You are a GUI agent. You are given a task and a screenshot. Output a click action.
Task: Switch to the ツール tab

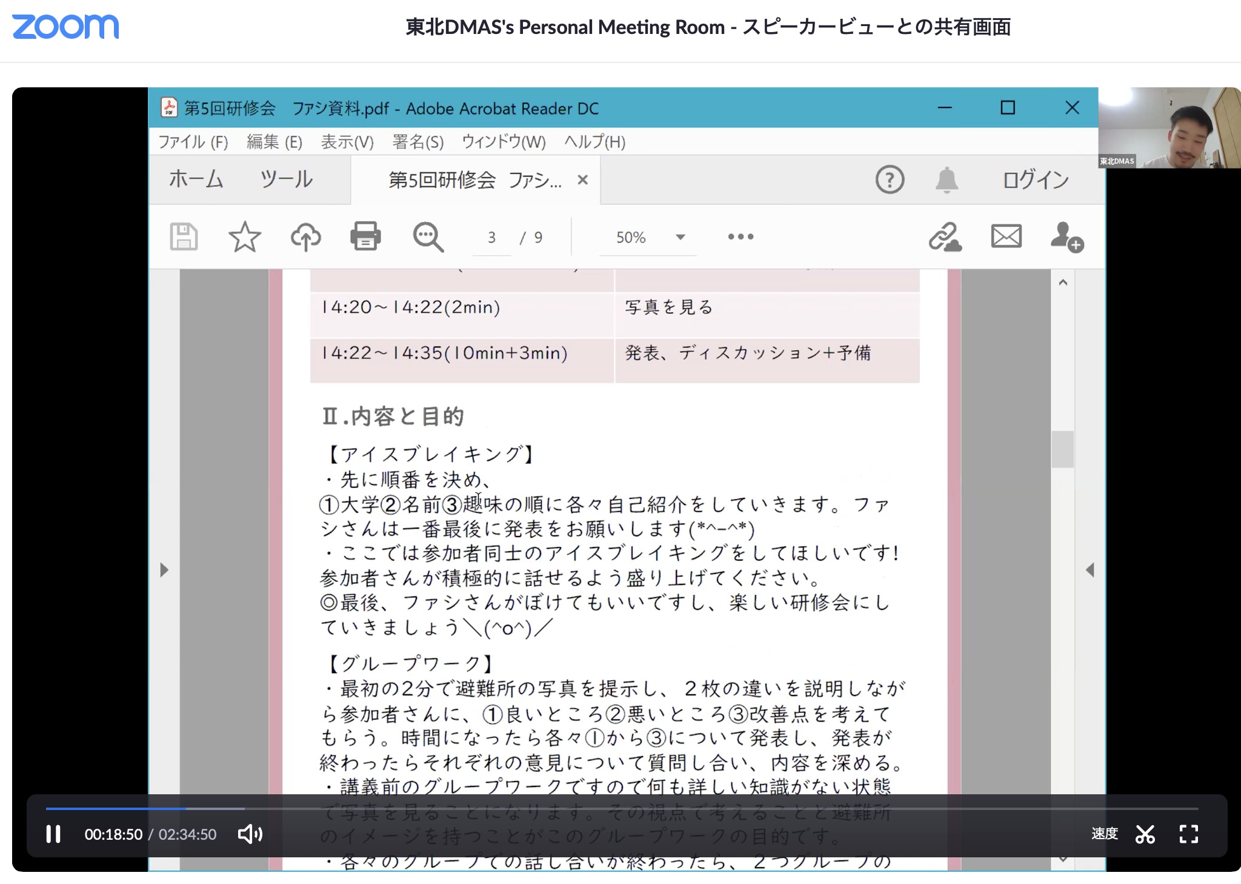[286, 179]
